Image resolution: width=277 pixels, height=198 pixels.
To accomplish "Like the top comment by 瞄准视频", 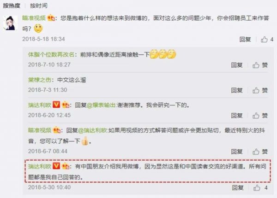I will [267, 39].
